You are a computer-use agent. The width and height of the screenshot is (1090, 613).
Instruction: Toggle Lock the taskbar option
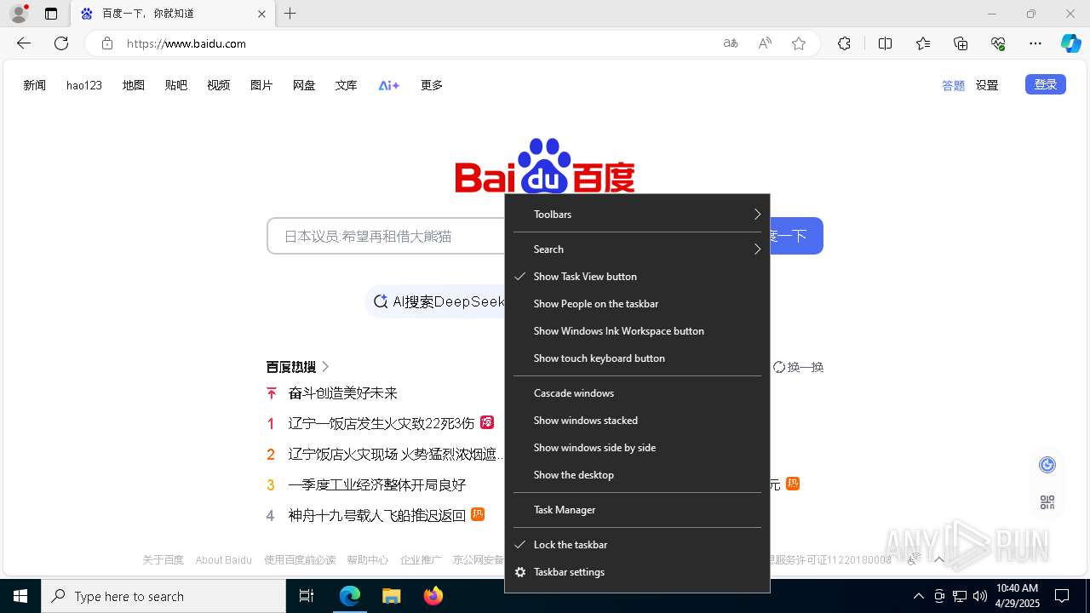pyautogui.click(x=637, y=545)
